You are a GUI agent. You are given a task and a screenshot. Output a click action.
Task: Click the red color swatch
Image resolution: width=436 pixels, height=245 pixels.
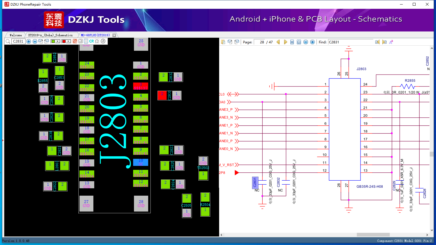click(x=64, y=41)
